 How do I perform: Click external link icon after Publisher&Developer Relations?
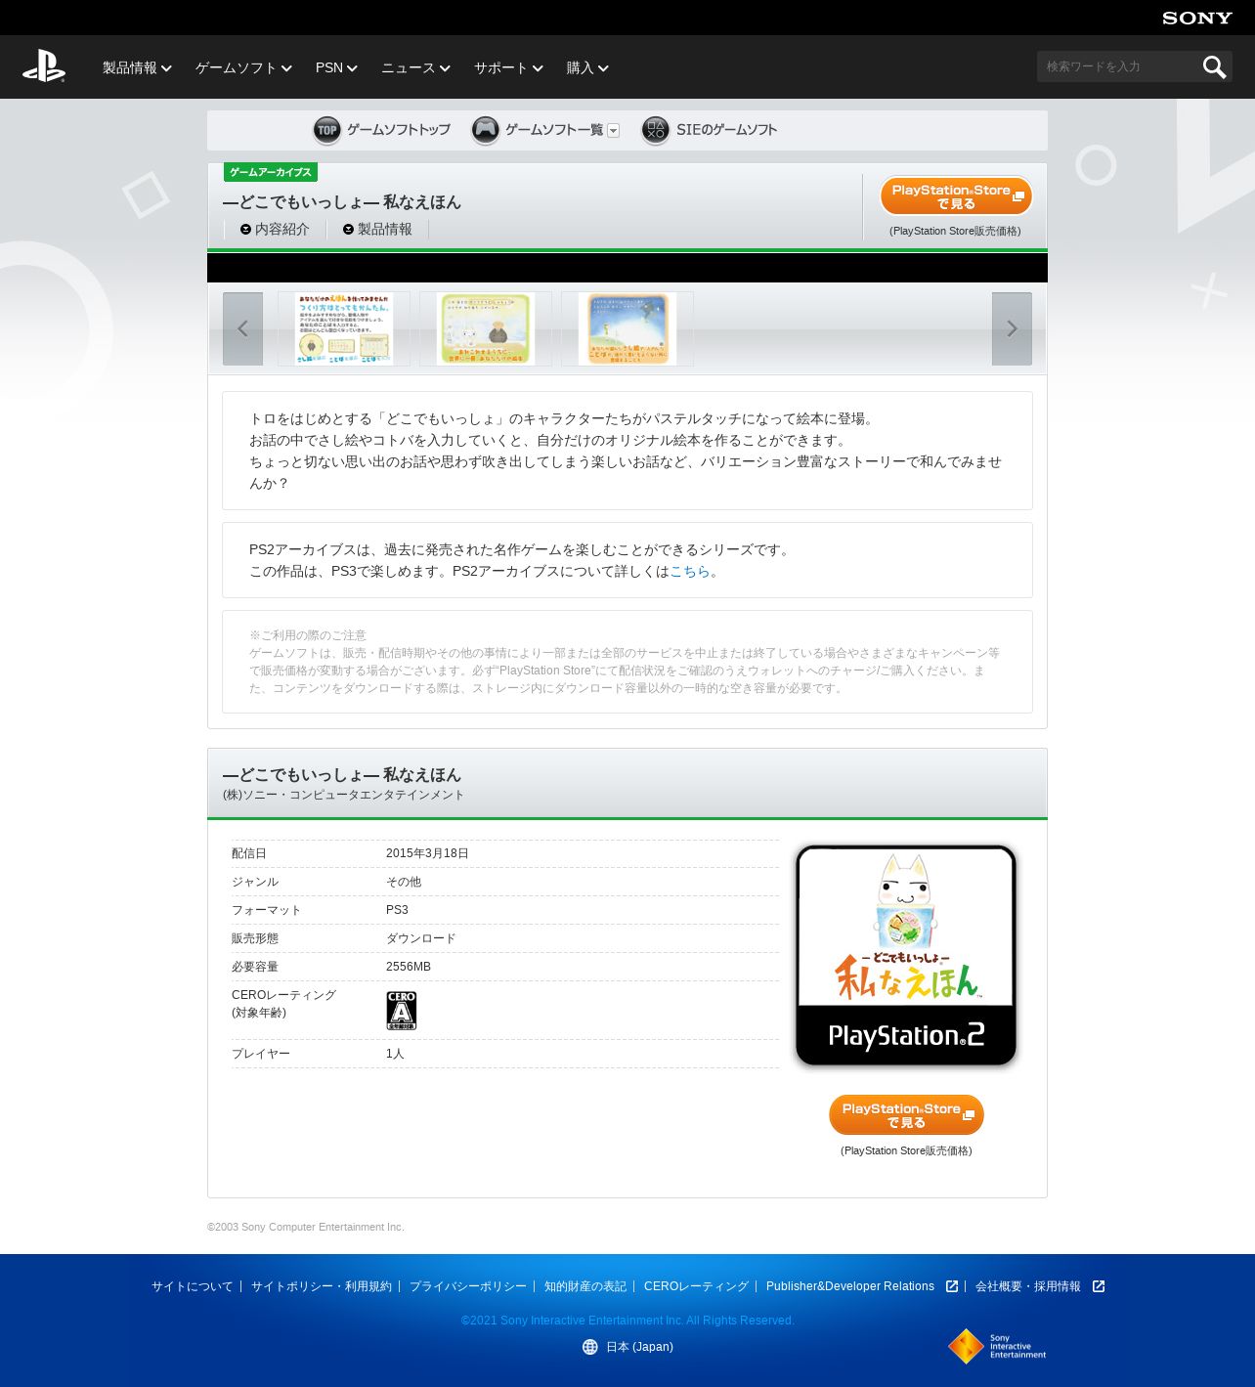(x=952, y=1286)
